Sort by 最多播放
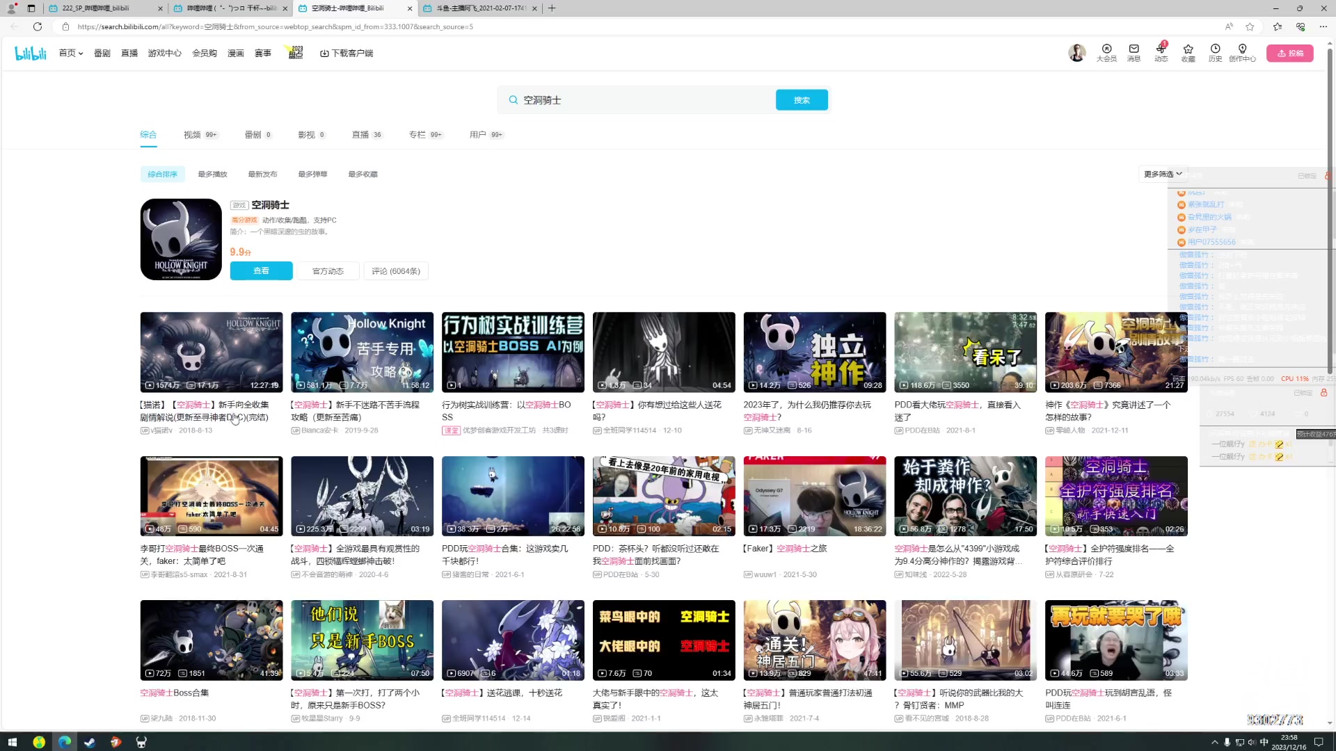1336x751 pixels. (212, 174)
